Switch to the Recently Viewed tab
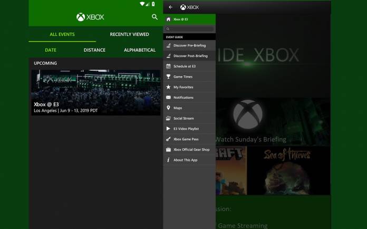This screenshot has width=367, height=229. [129, 34]
